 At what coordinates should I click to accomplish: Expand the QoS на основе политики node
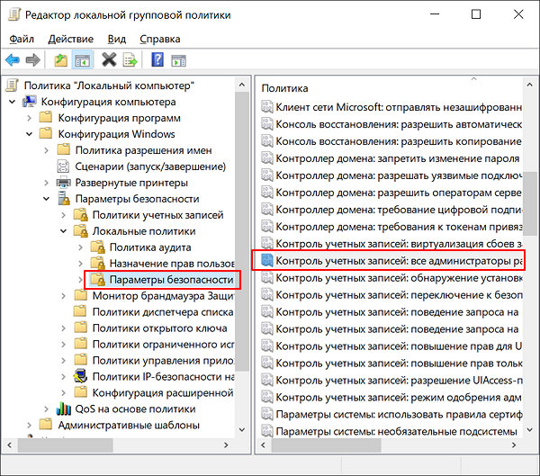point(47,409)
